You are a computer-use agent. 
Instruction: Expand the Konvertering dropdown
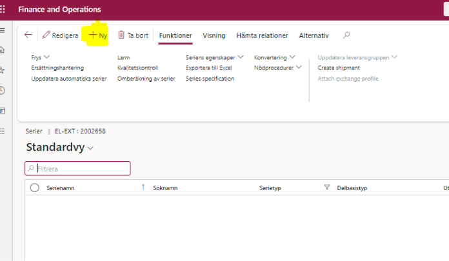275,57
